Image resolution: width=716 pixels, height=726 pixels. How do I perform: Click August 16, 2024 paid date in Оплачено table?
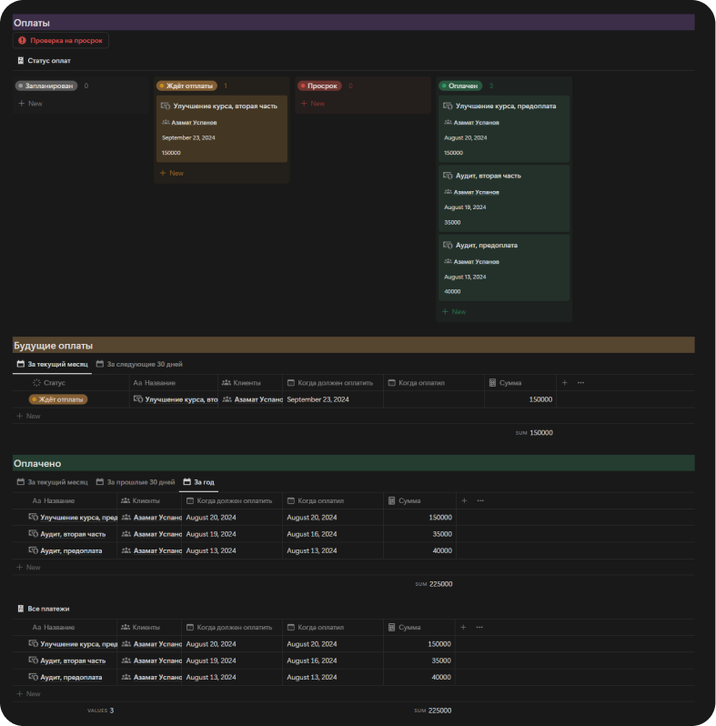click(312, 534)
